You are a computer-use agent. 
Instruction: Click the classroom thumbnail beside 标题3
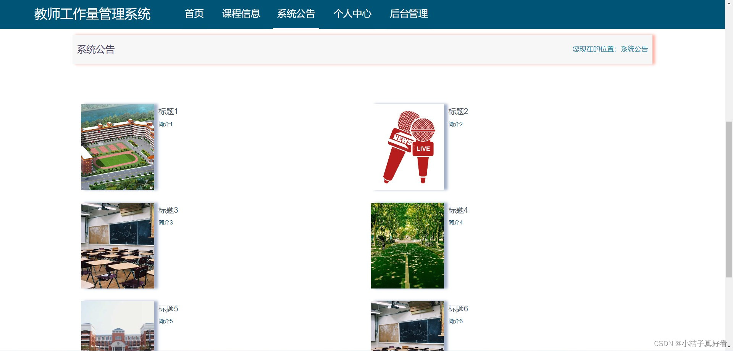(x=118, y=245)
